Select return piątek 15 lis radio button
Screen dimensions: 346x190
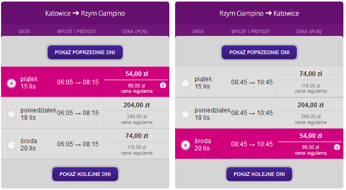[186, 83]
